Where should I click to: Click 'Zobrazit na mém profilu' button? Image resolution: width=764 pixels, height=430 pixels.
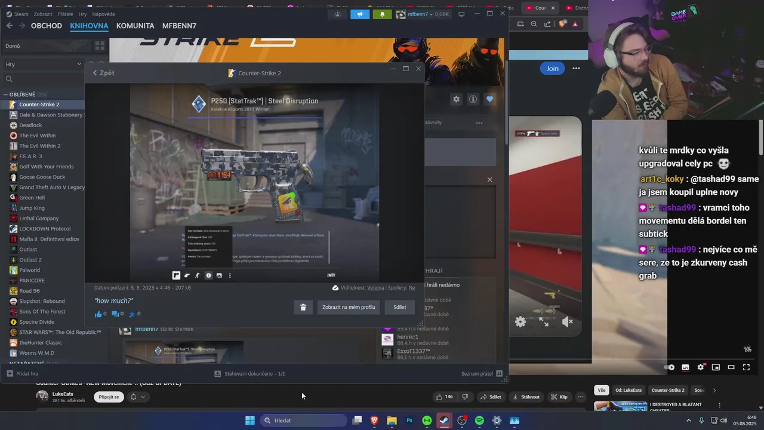click(349, 307)
